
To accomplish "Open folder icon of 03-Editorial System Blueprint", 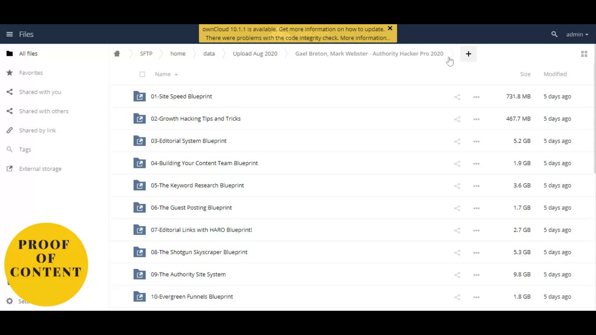I will coord(140,141).
